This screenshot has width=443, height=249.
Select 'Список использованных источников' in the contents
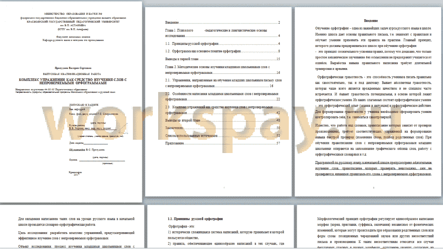(223, 136)
